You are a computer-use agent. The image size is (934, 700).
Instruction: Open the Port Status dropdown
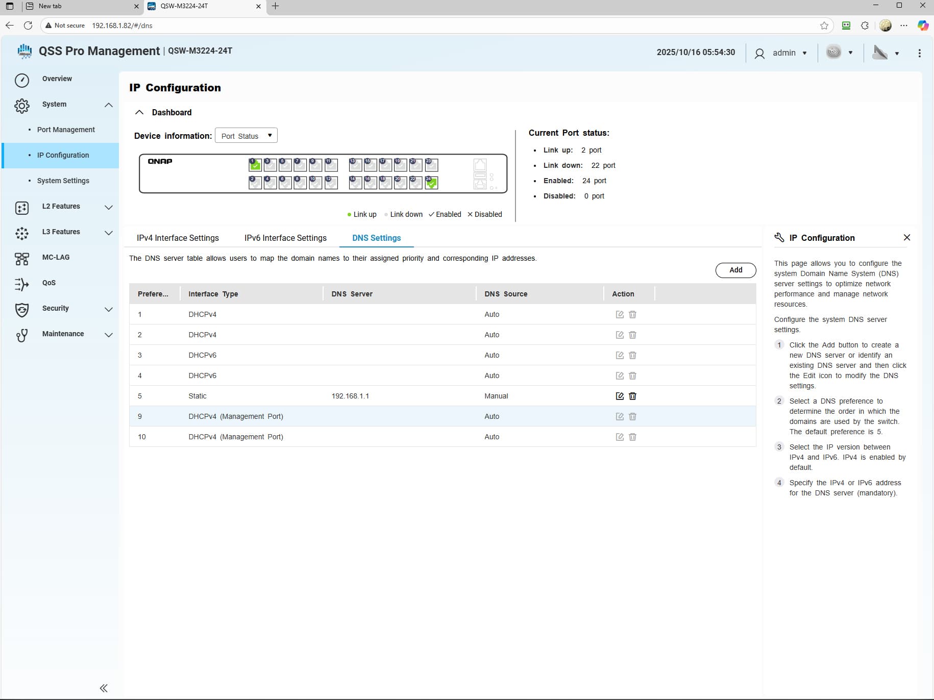click(x=246, y=136)
